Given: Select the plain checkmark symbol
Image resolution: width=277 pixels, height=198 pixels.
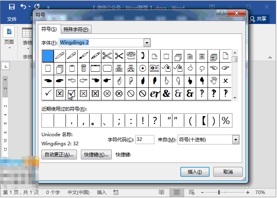Looking at the screenshot, I should point(48,93).
